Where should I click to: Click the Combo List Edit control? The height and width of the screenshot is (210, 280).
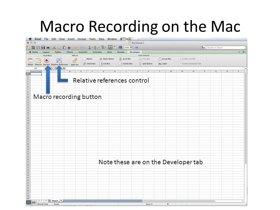coord(187,59)
